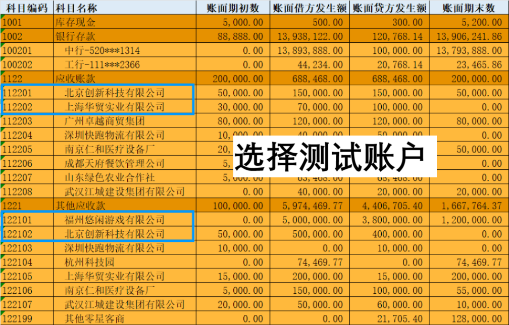Click the 13,793,888.00 ending balance cell
The image size is (509, 325).
tap(469, 50)
